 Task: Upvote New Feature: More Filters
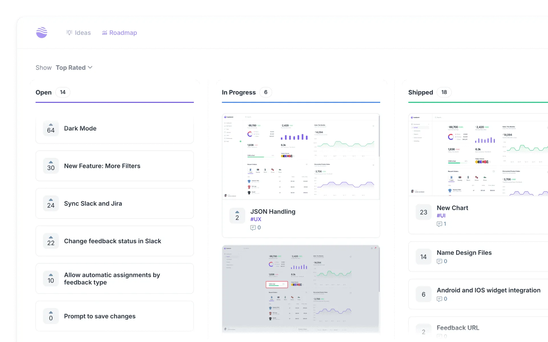[51, 162]
